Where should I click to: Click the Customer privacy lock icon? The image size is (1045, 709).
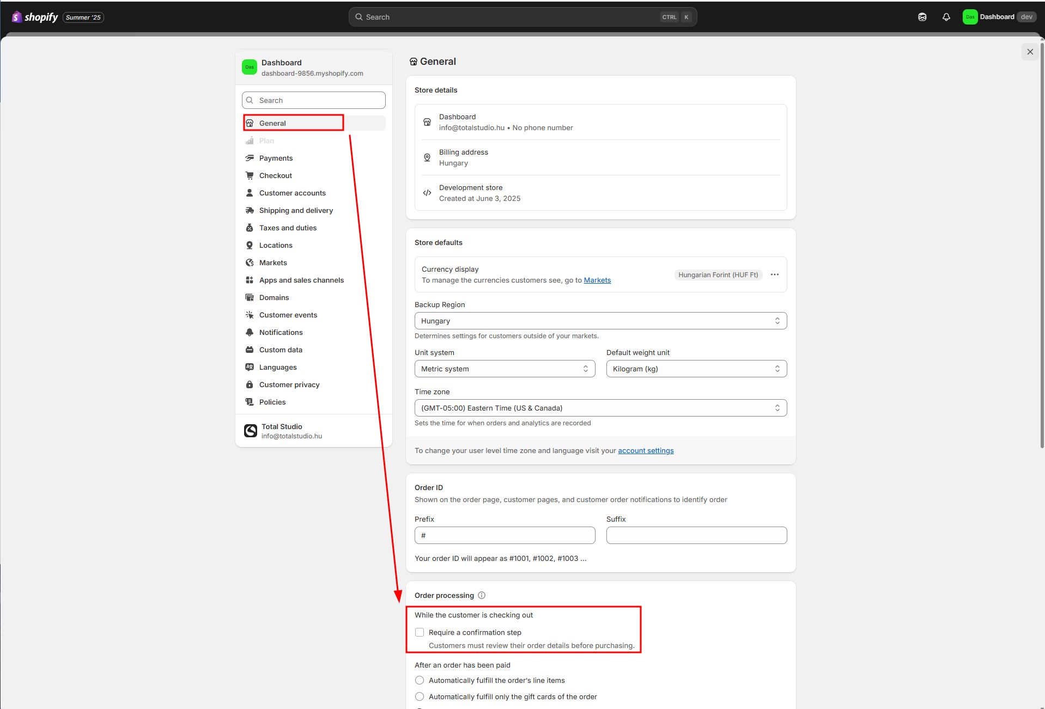[250, 384]
